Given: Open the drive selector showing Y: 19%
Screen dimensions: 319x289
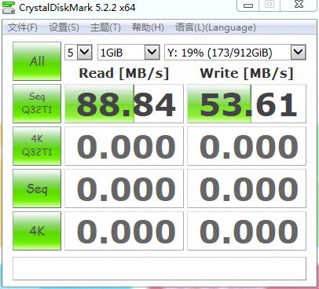Looking at the screenshot, I should coord(235,53).
